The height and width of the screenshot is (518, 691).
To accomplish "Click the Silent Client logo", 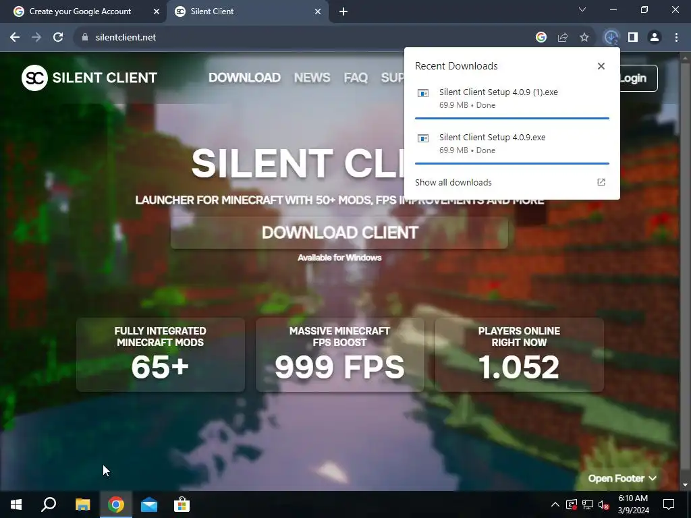I will tap(89, 78).
